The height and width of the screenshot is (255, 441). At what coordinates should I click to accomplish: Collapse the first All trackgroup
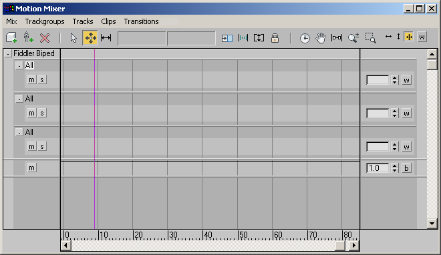pos(19,65)
